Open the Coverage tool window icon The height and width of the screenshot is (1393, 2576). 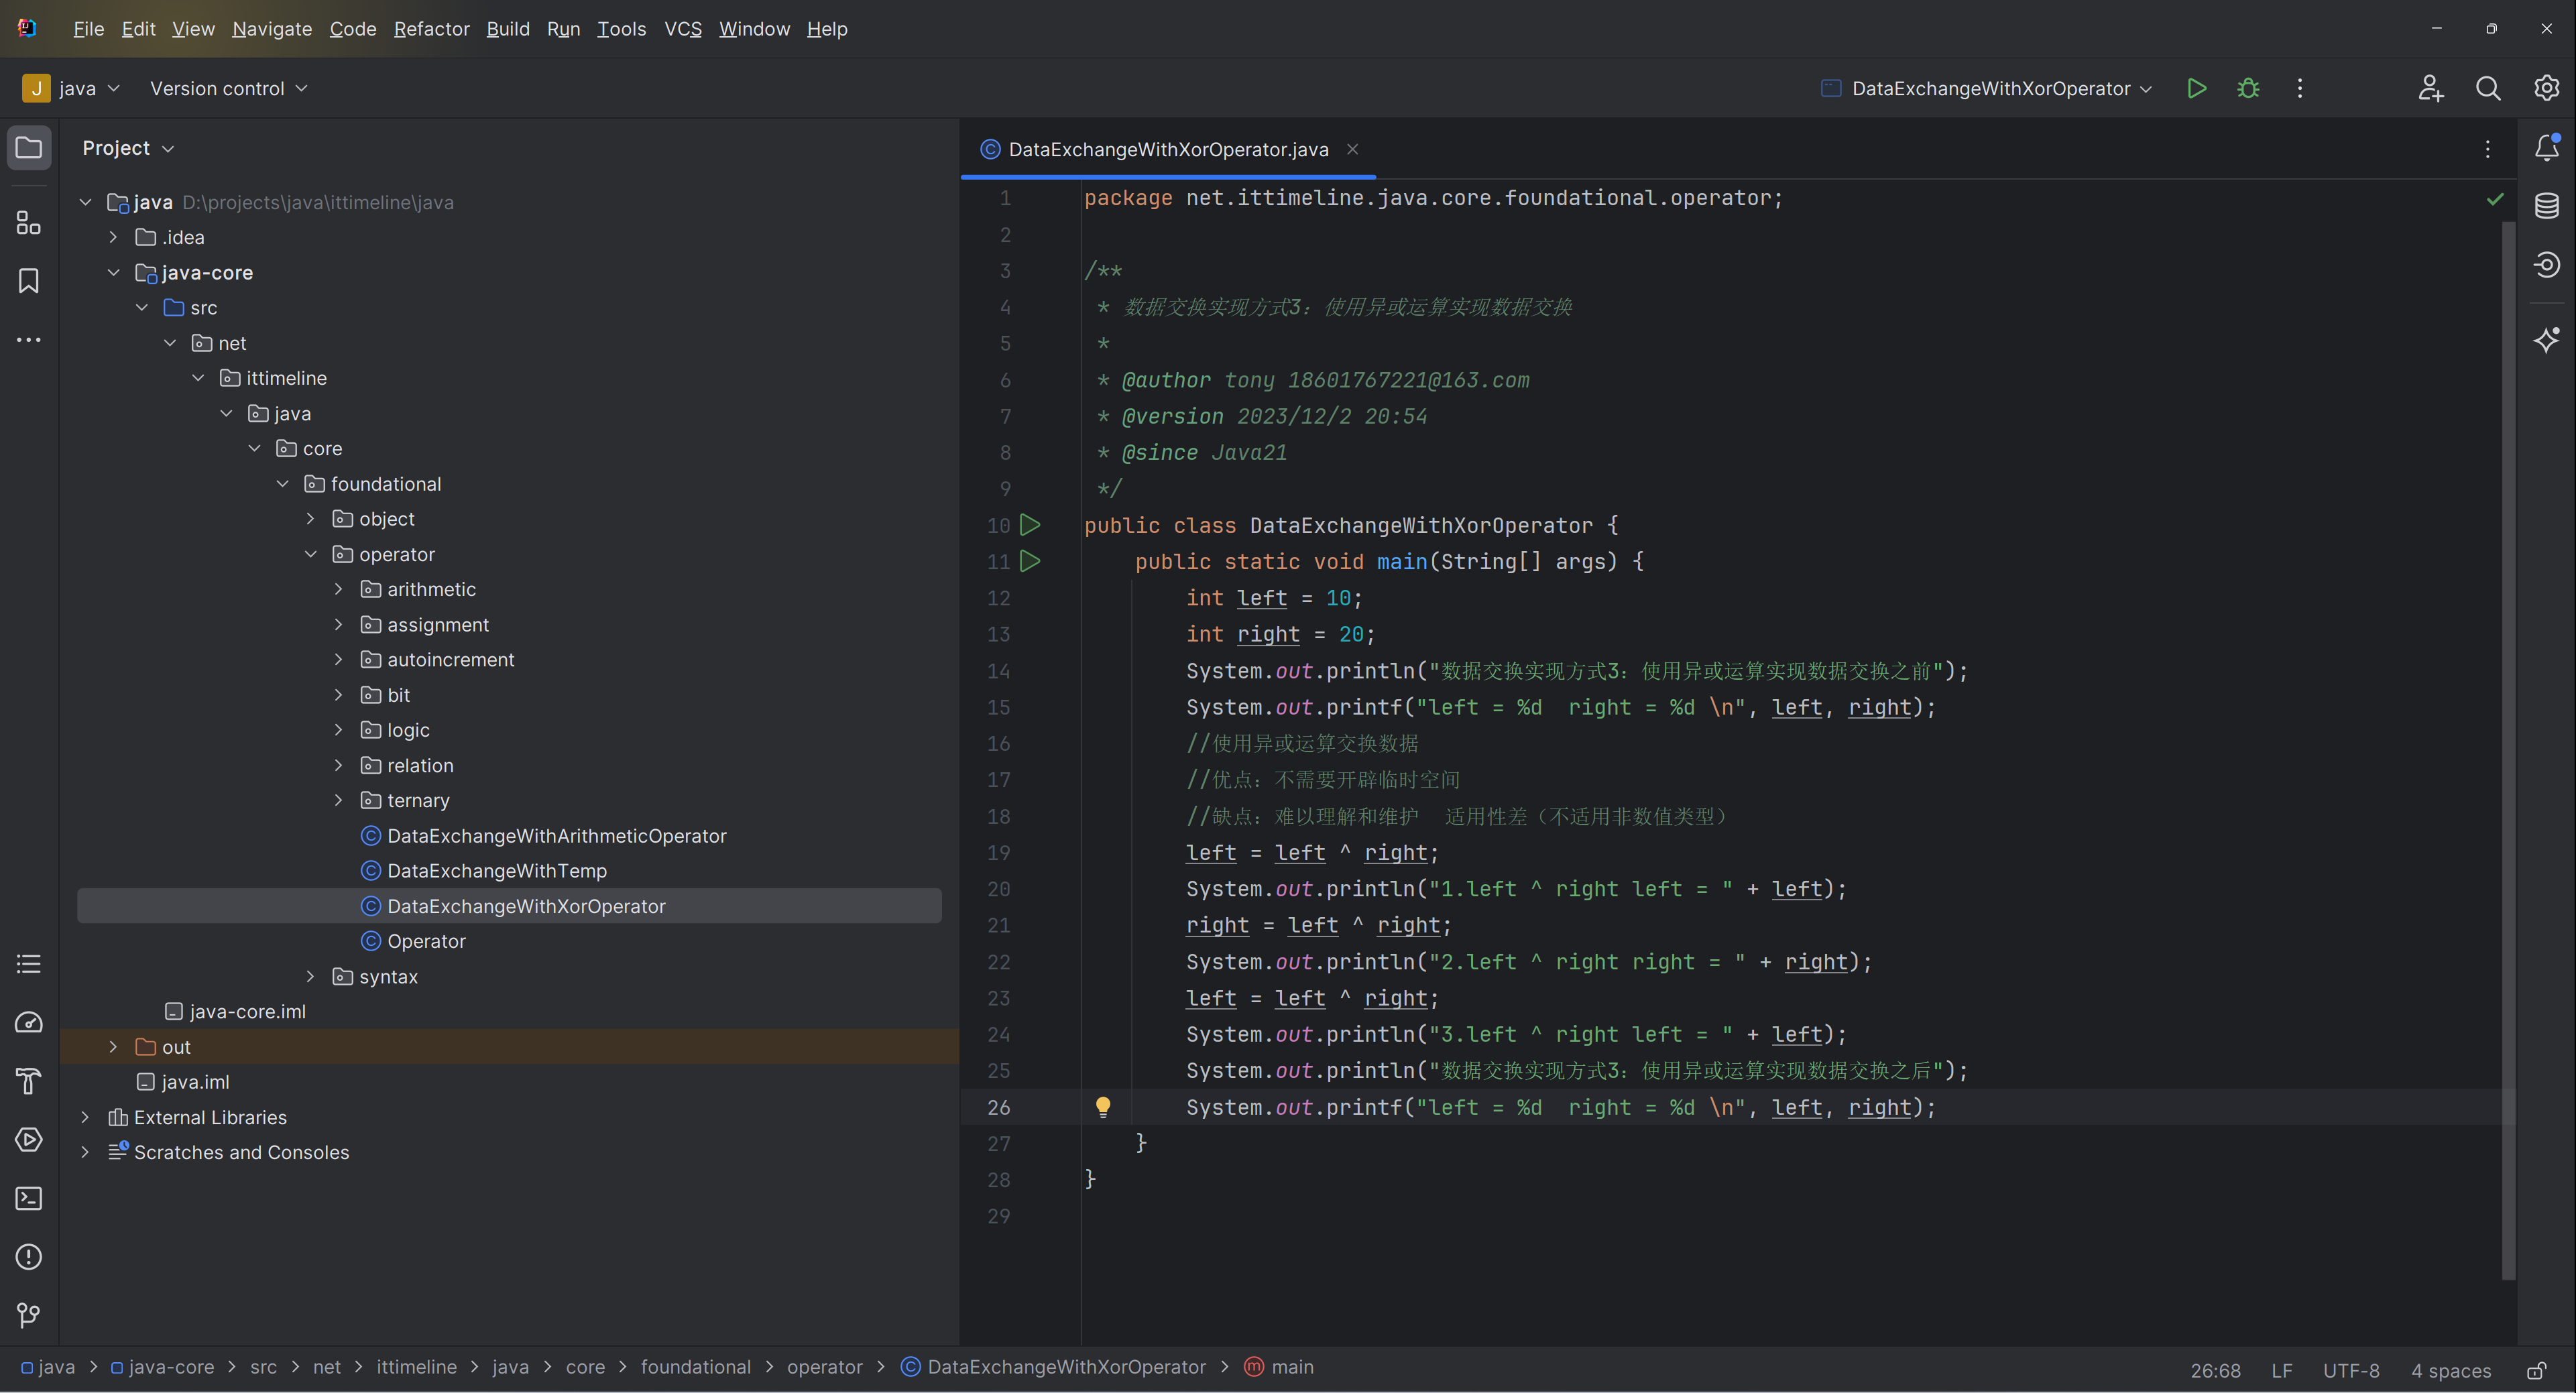tap(2547, 264)
